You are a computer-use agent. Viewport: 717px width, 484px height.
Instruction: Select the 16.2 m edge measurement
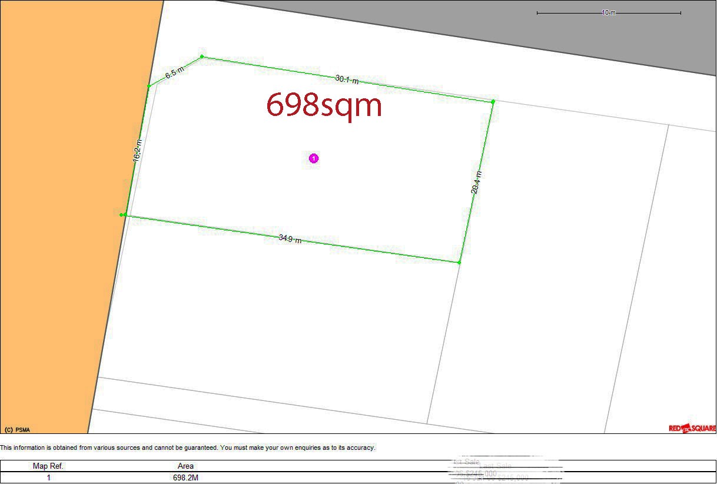click(x=137, y=150)
